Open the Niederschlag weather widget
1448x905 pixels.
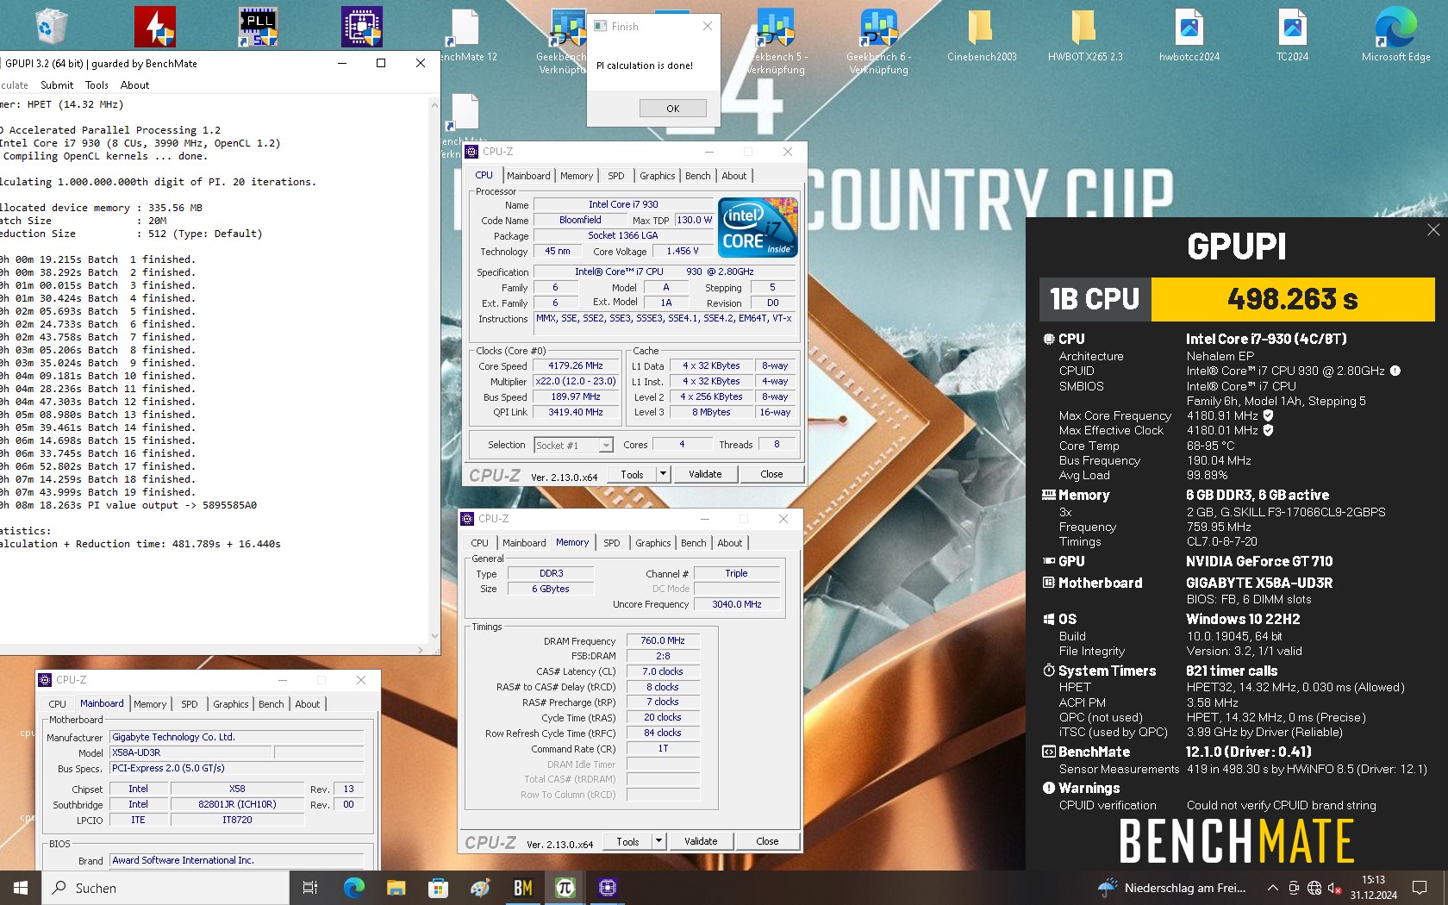pos(1171,888)
